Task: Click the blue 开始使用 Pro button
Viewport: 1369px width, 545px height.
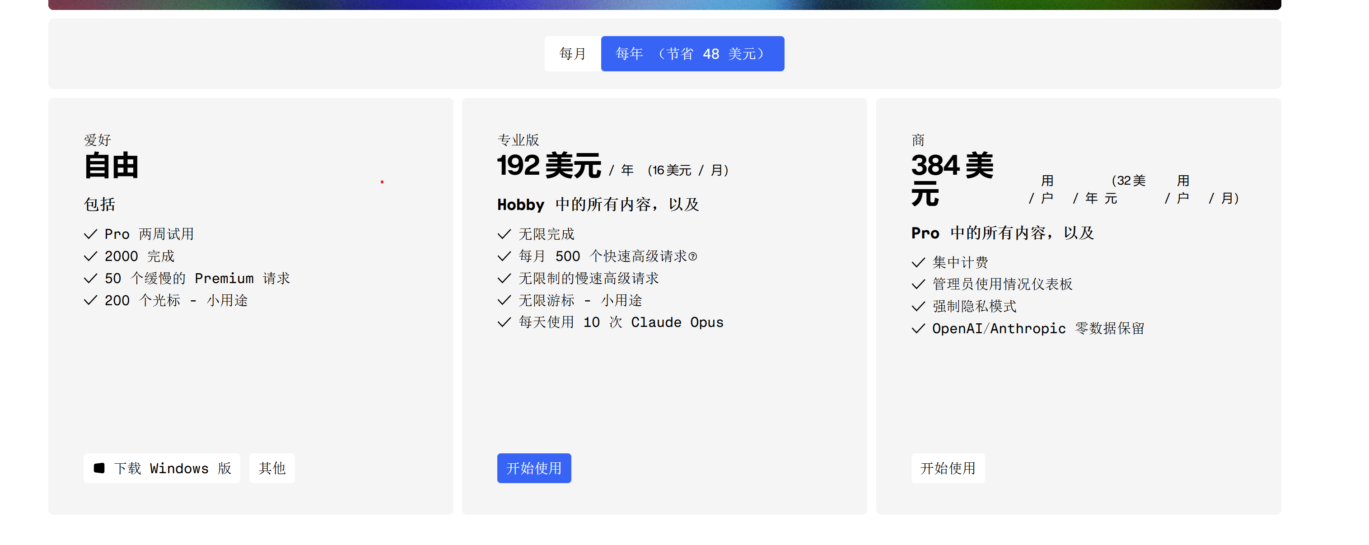Action: [x=533, y=468]
